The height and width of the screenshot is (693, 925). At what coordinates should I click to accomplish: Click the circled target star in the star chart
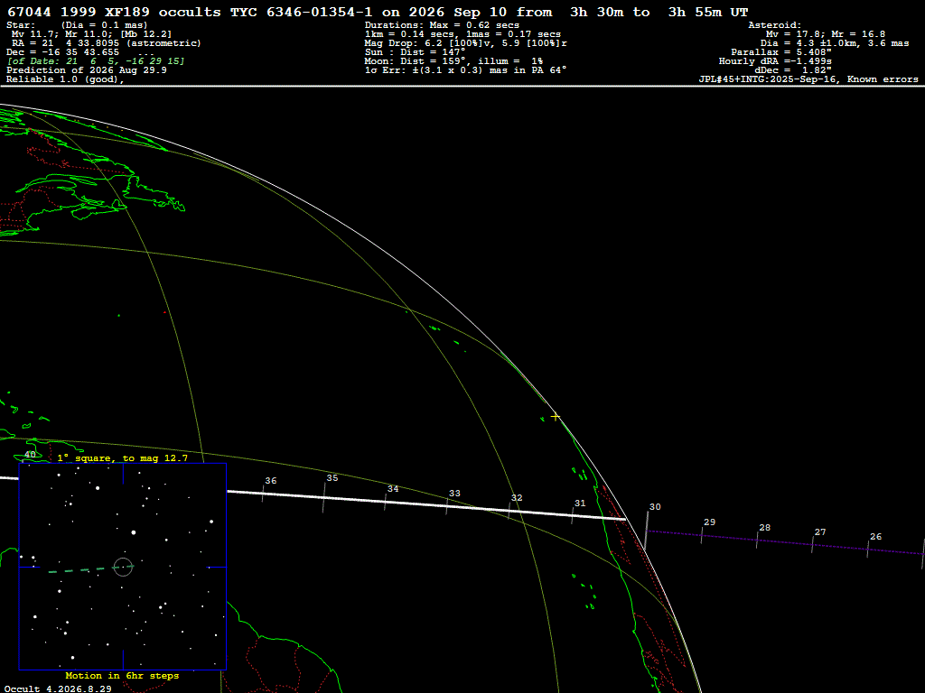tap(123, 567)
